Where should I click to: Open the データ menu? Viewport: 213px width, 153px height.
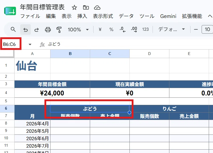[126, 16]
